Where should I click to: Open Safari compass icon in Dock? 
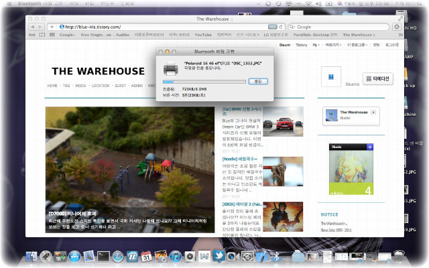click(x=118, y=257)
